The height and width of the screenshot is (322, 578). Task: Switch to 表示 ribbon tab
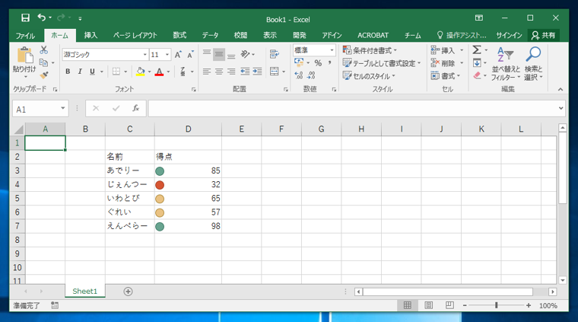click(270, 36)
